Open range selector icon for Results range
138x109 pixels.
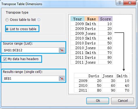click(62, 78)
